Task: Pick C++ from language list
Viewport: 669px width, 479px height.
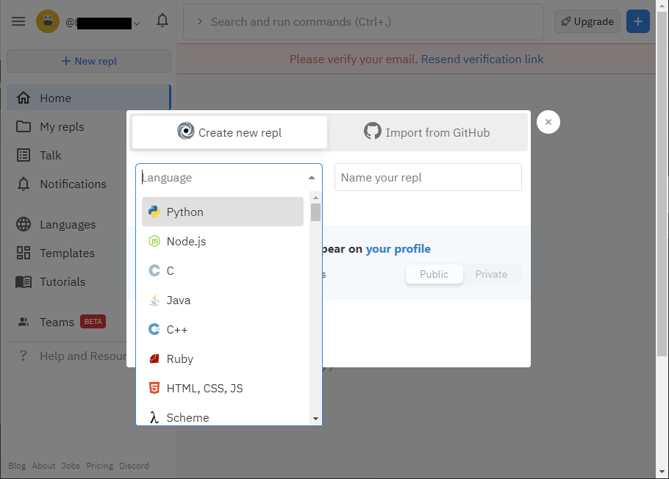Action: coord(222,329)
